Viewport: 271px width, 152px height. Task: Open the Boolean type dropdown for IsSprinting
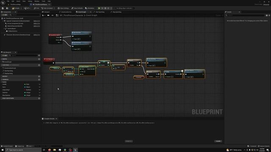pos(28,90)
